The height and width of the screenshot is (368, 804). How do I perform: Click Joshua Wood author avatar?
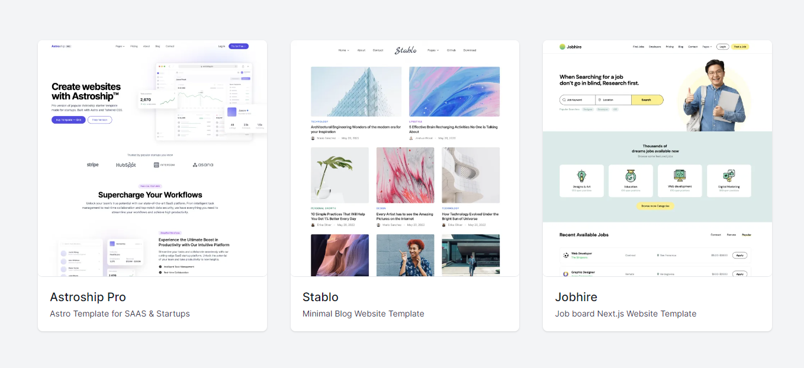coord(411,138)
